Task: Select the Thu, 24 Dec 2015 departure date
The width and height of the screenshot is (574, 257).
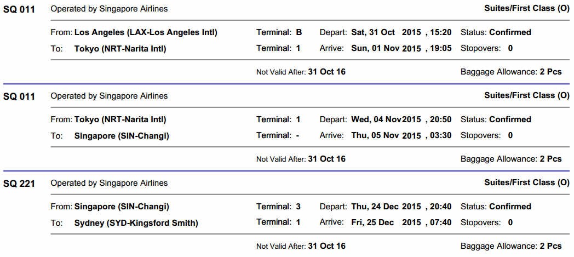Action: 386,207
